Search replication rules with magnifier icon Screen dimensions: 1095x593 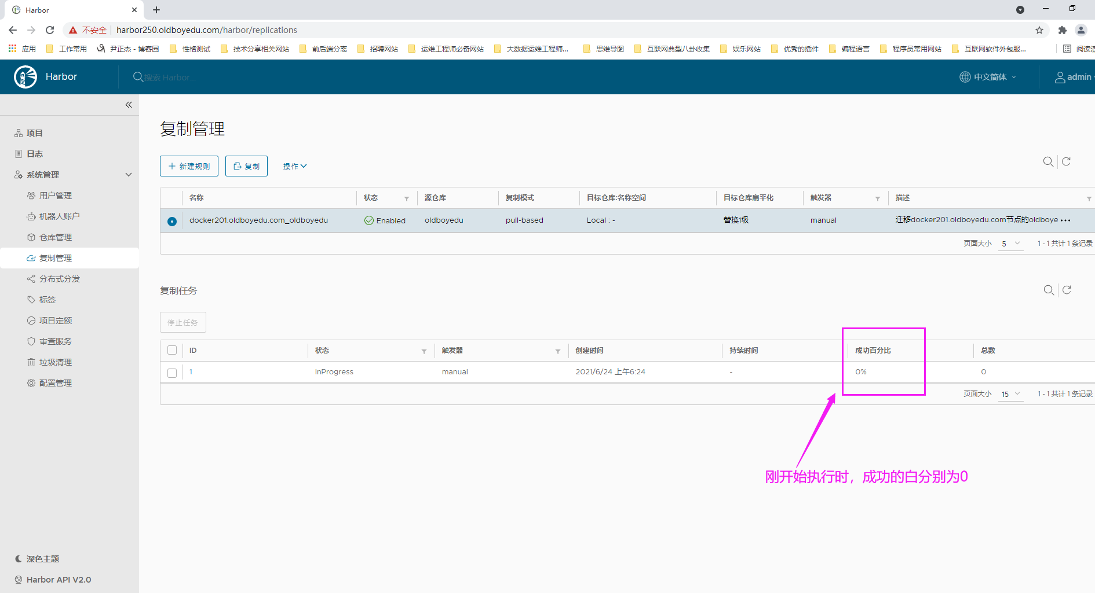[1048, 161]
